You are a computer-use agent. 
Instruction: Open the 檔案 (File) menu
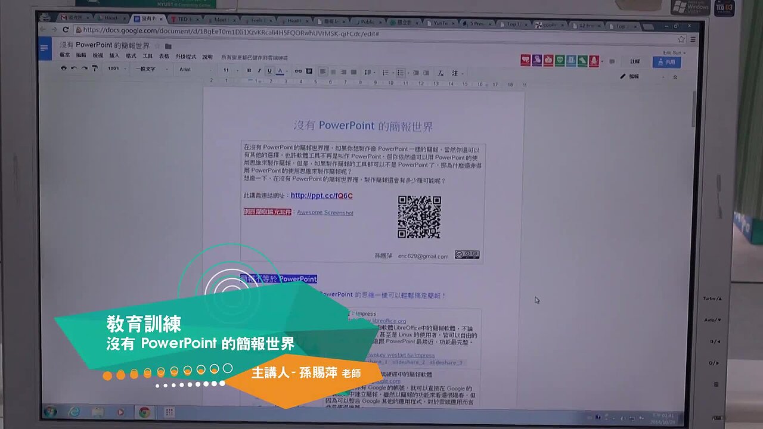[x=65, y=55]
